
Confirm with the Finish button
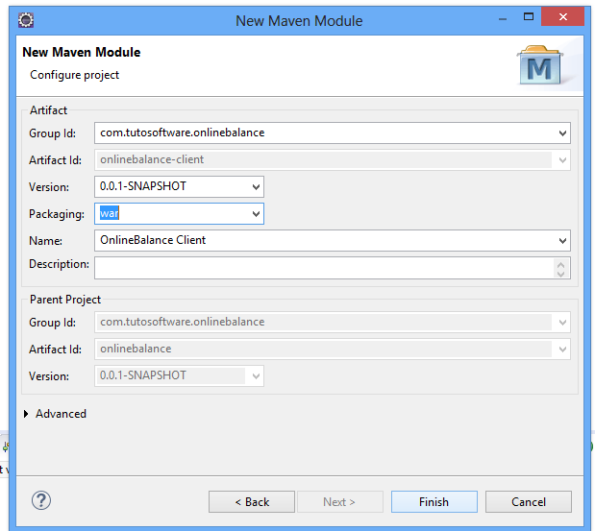(x=434, y=502)
